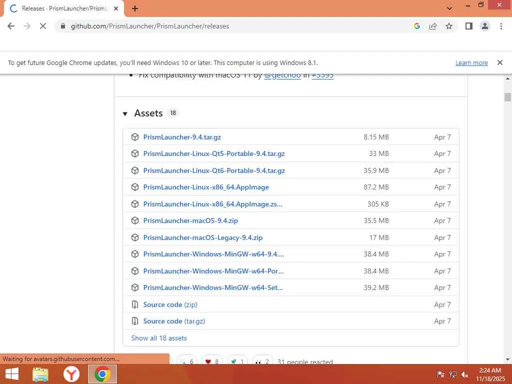This screenshot has height=384, width=512.
Task: Click the lock icon in address bar
Action: click(x=63, y=26)
